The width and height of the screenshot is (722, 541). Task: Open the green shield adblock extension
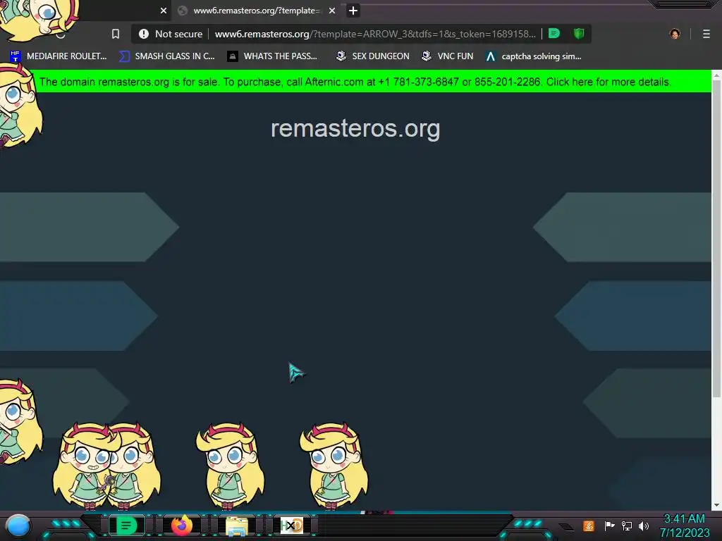pyautogui.click(x=579, y=34)
